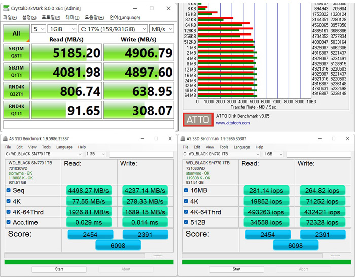Click the 493263 iops 4K-64Thrd read result

click(266, 212)
